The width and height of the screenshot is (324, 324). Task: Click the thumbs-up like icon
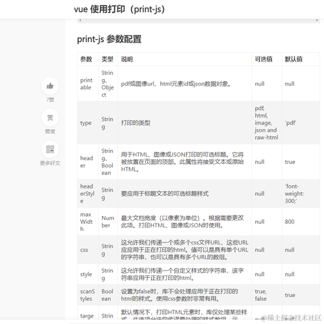[x=50, y=86]
